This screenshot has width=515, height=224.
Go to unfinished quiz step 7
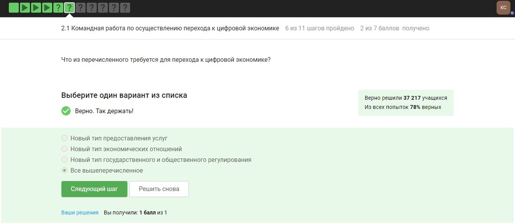[81, 8]
